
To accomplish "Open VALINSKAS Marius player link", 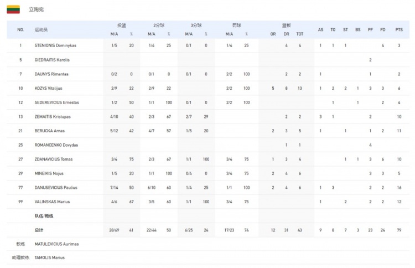I will (x=52, y=202).
